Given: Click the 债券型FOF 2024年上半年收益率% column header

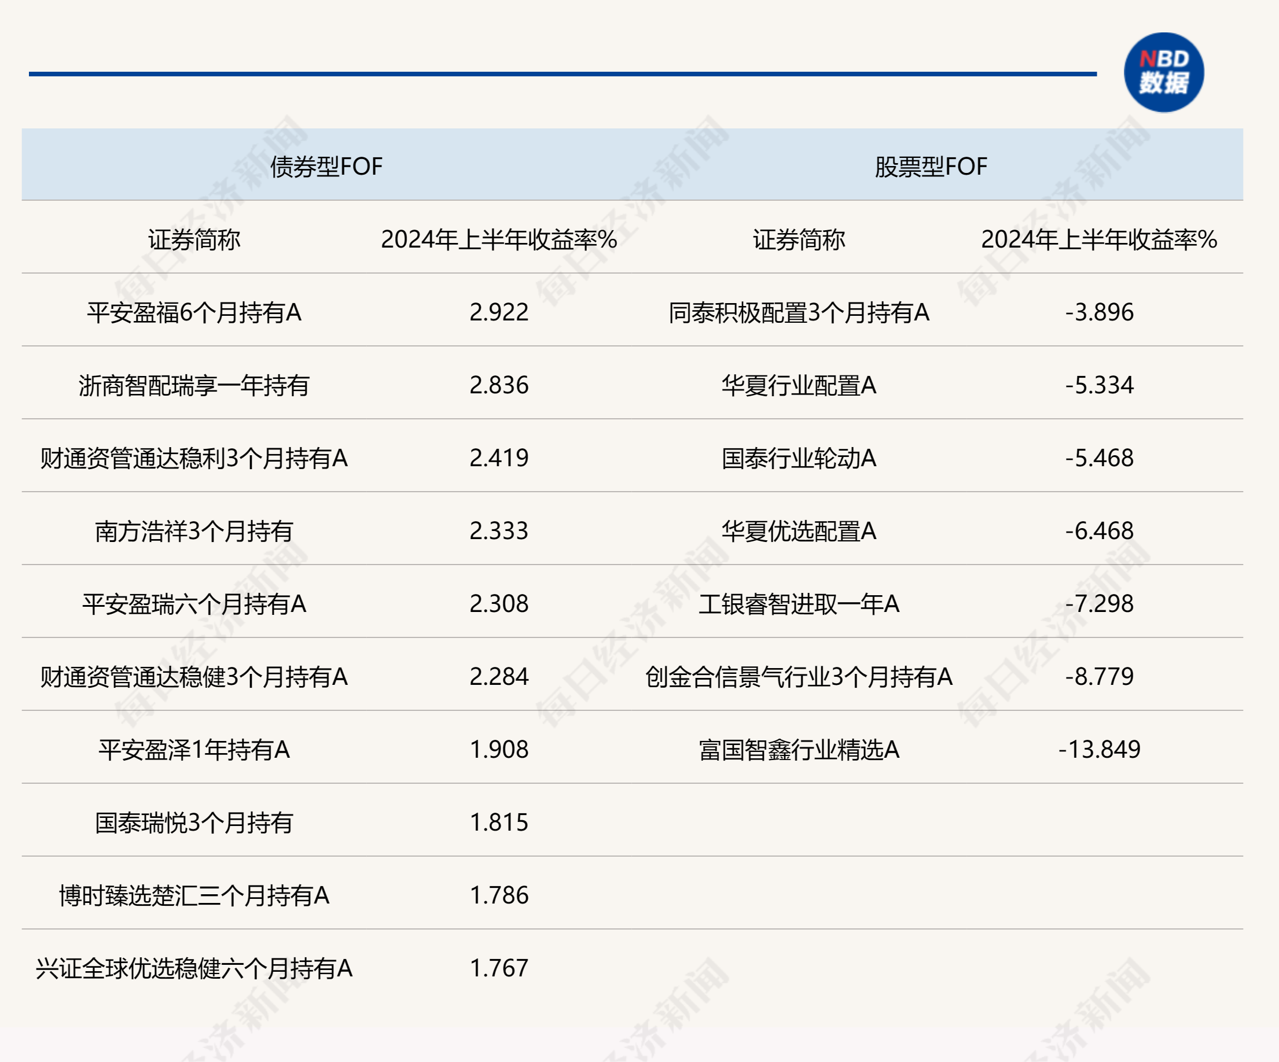Looking at the screenshot, I should [499, 239].
